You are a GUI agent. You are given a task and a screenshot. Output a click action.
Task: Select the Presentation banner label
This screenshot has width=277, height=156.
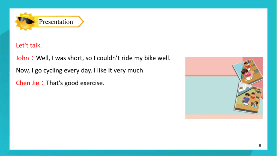coord(56,22)
